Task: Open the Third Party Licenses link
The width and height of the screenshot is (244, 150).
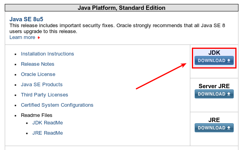Action: (45, 95)
